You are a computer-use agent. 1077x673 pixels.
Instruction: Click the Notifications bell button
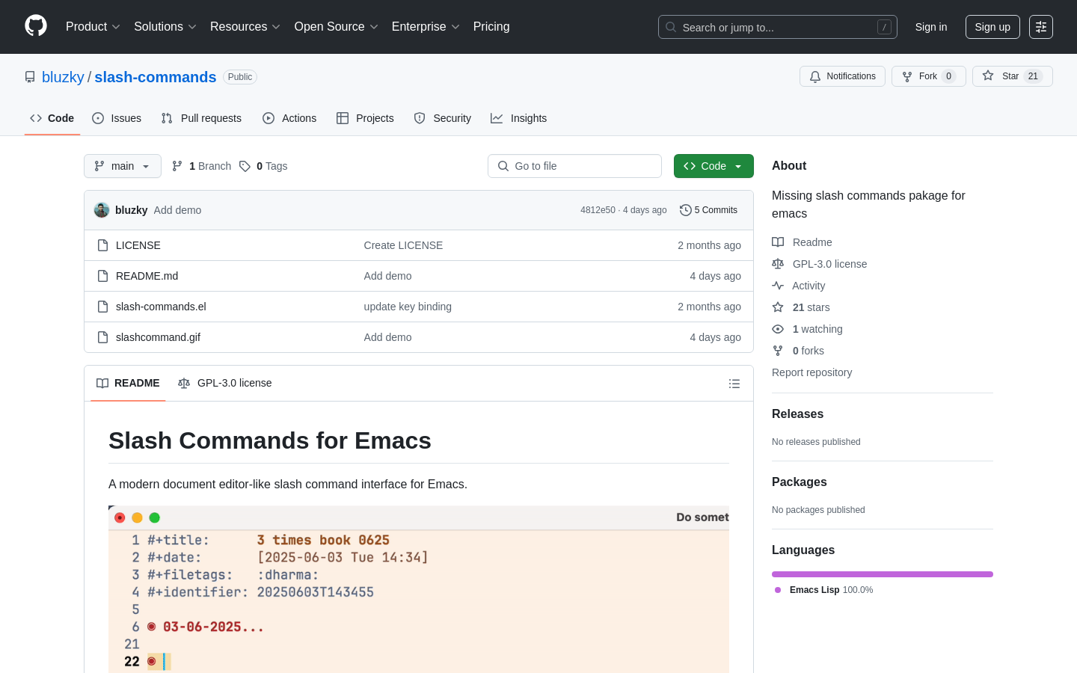click(842, 76)
